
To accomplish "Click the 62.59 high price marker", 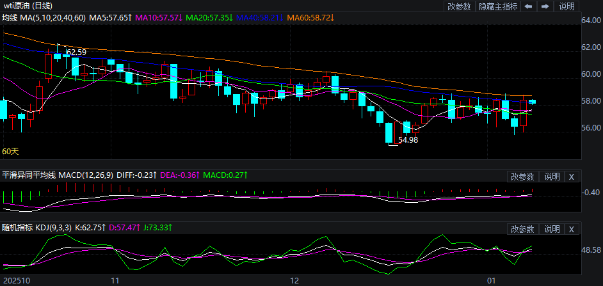I will [76, 52].
